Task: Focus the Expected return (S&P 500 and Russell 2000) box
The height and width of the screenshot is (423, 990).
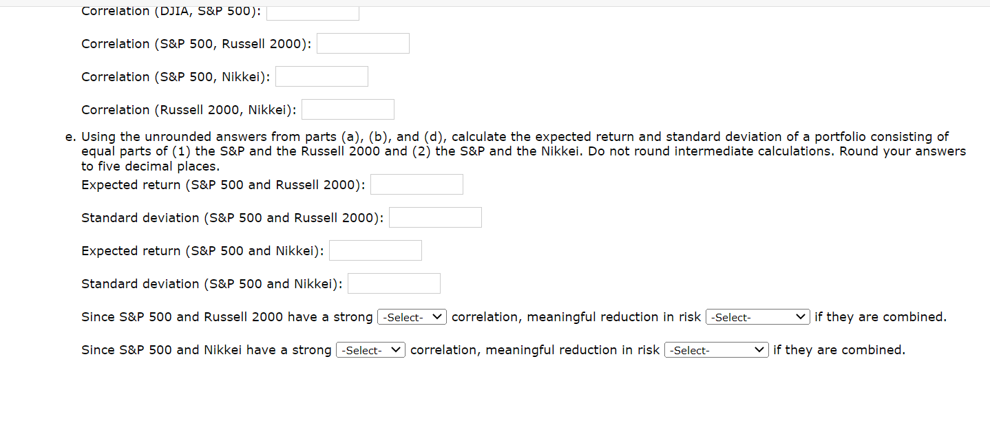Action: pyautogui.click(x=417, y=184)
